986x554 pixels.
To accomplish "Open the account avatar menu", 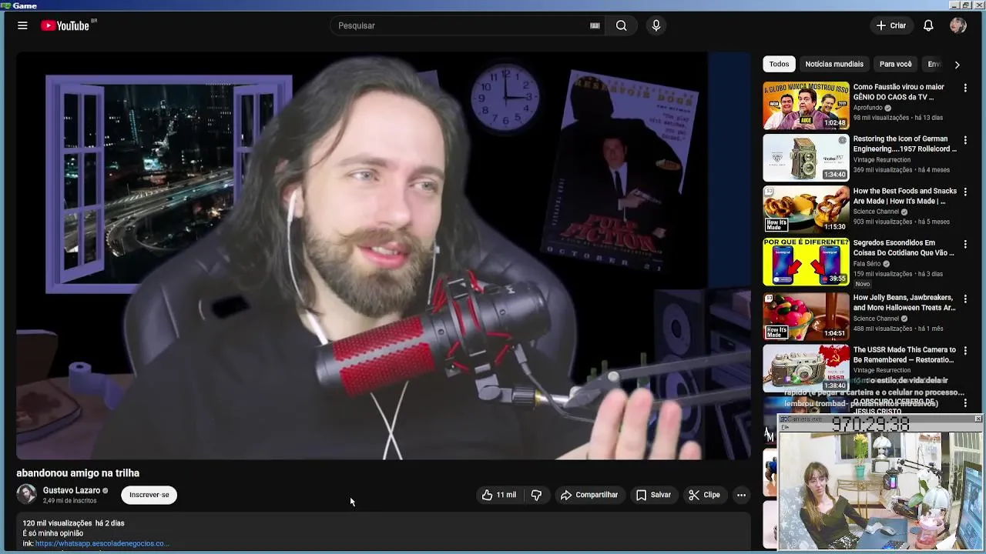I will pyautogui.click(x=958, y=25).
